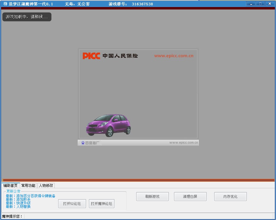Click the orange loading progress bar
This screenshot has height=220, width=276.
click(138, 180)
